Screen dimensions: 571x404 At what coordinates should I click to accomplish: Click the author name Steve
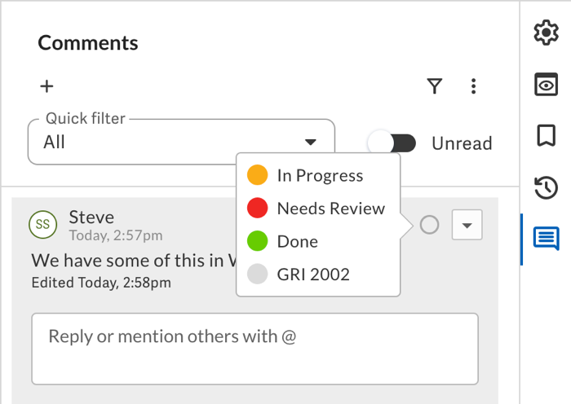91,217
